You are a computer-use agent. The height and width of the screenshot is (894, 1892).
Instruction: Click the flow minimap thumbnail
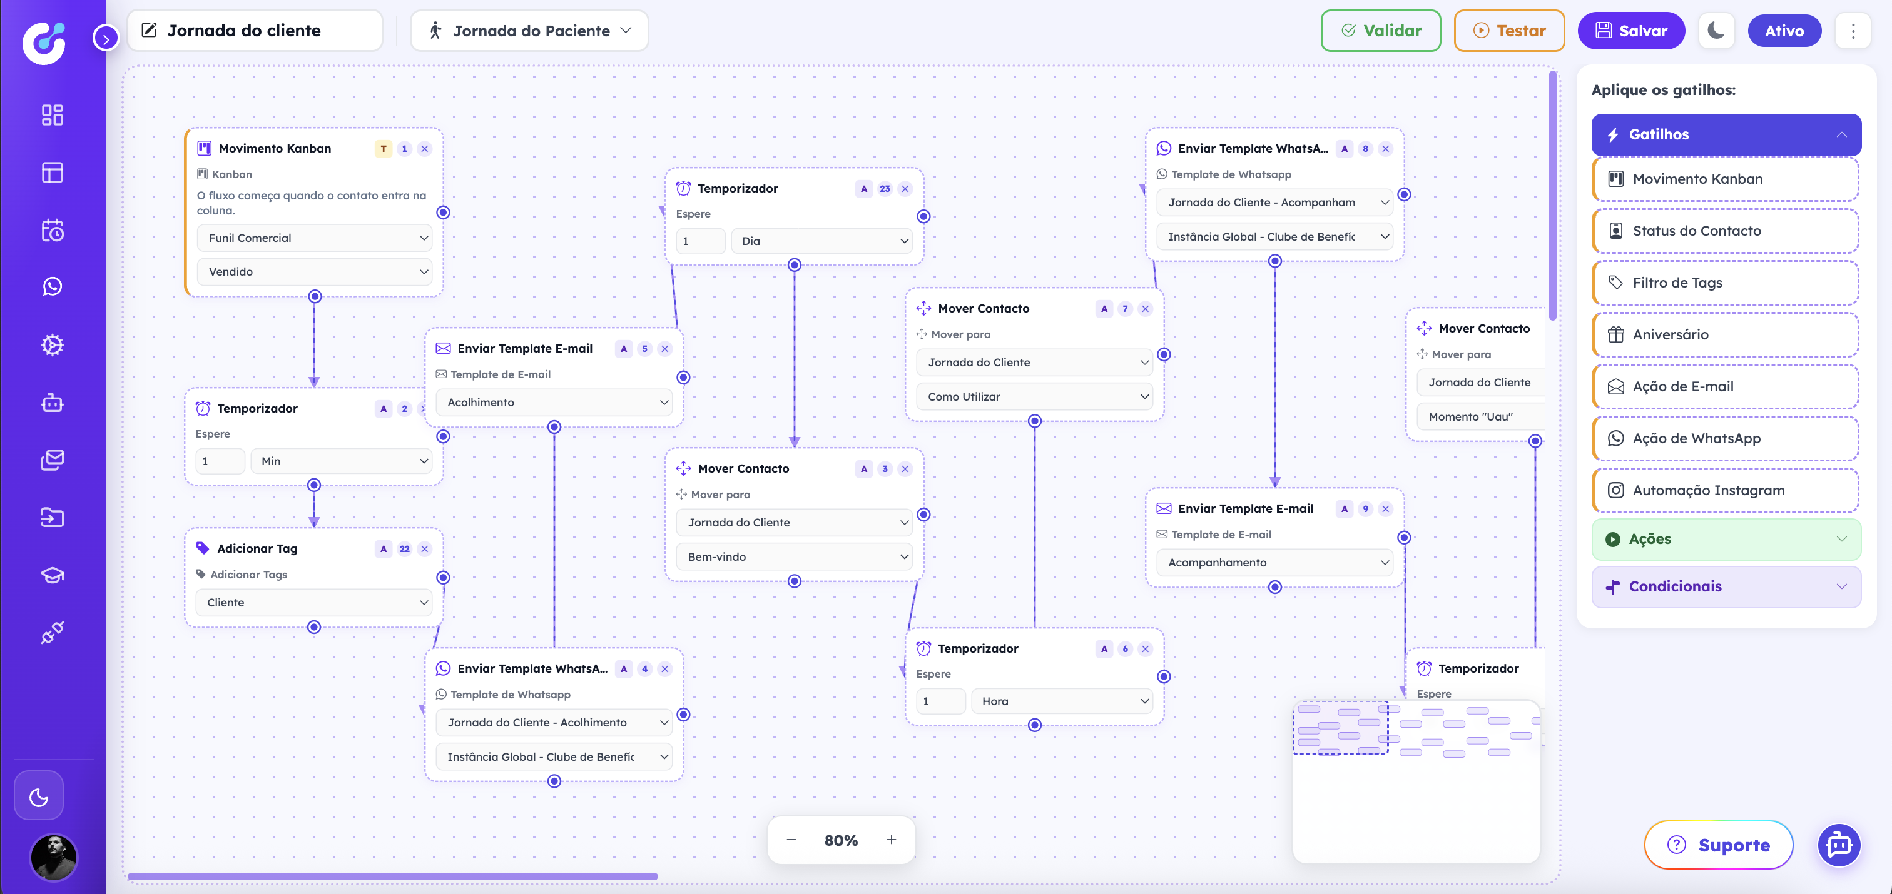pyautogui.click(x=1416, y=781)
